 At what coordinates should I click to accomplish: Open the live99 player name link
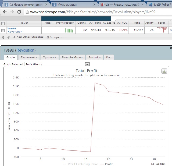tap(12, 28)
